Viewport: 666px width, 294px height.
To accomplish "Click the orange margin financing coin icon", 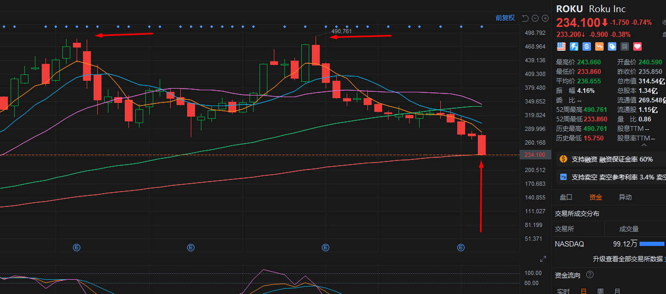I will tap(563, 159).
